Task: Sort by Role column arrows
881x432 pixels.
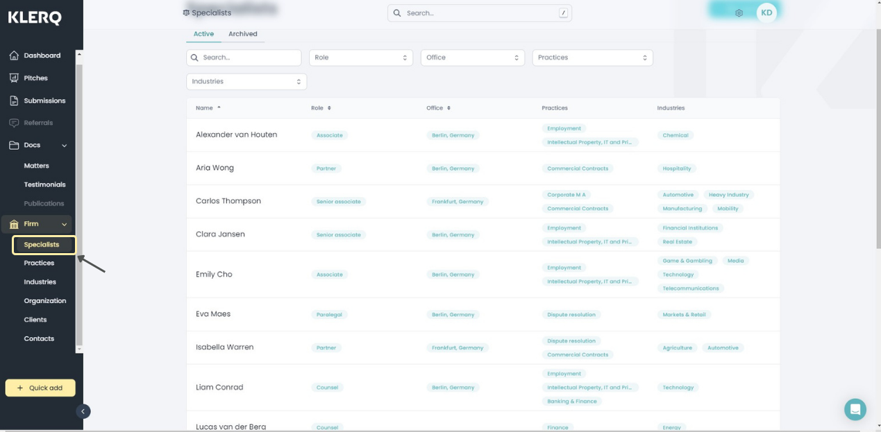Action: tap(329, 108)
